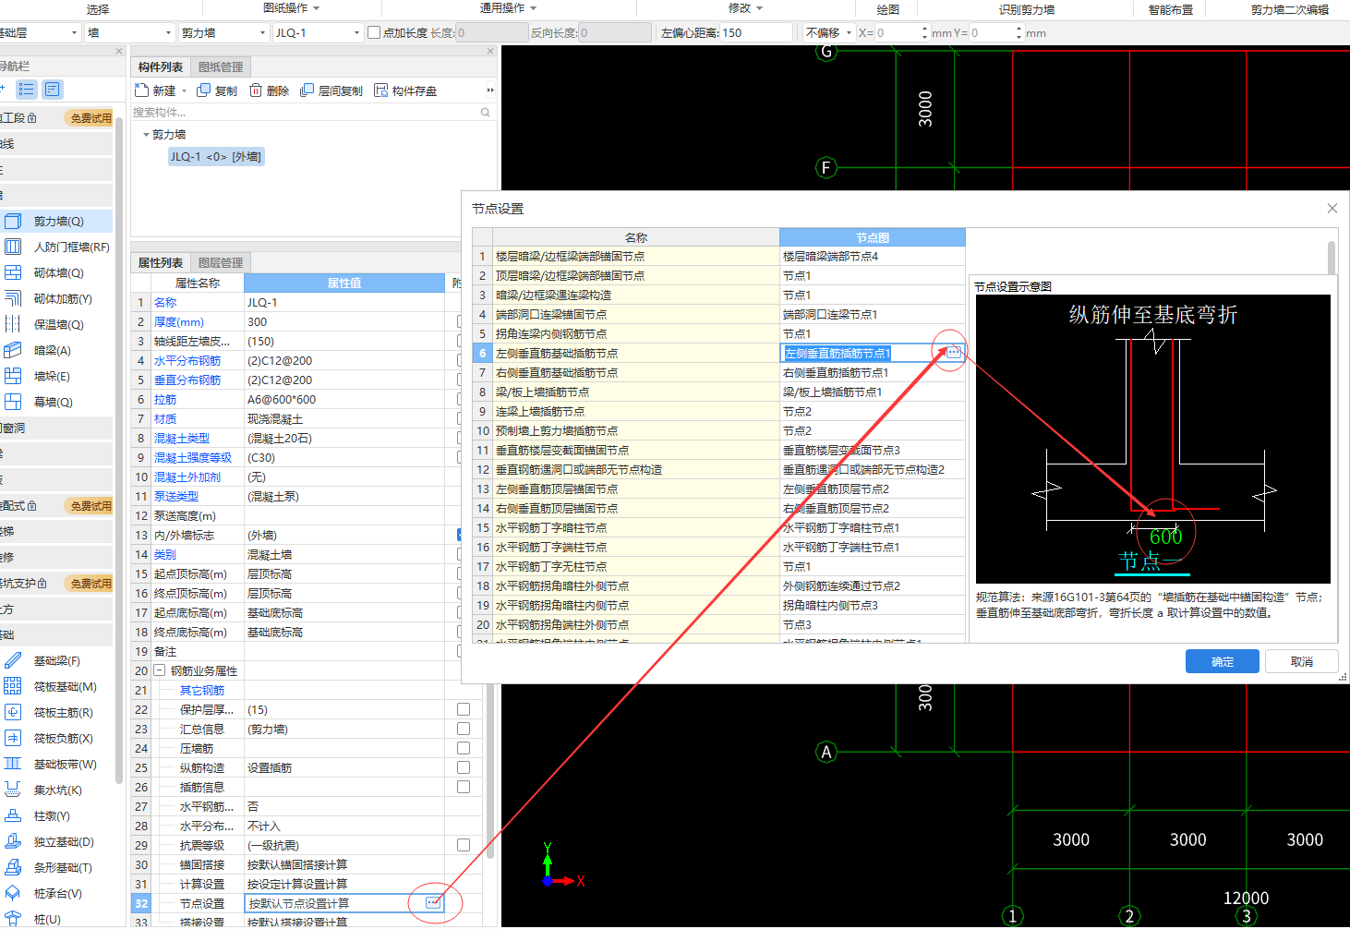Screen dimensions: 1350x929
Task: Pick the 筏板负筋(X) icon
Action: pyautogui.click(x=13, y=738)
